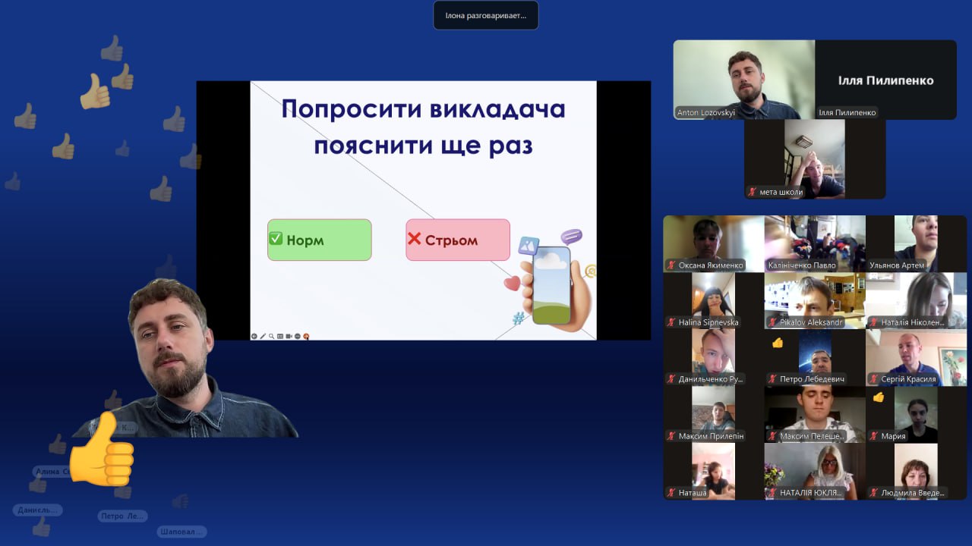Screen dimensions: 972x546
Task: Click the Ілона разговаривает notification
Action: [x=486, y=15]
